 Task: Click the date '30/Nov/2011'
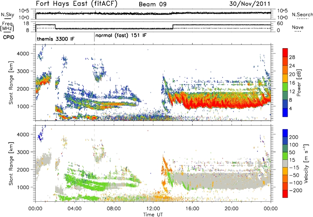click(x=250, y=4)
